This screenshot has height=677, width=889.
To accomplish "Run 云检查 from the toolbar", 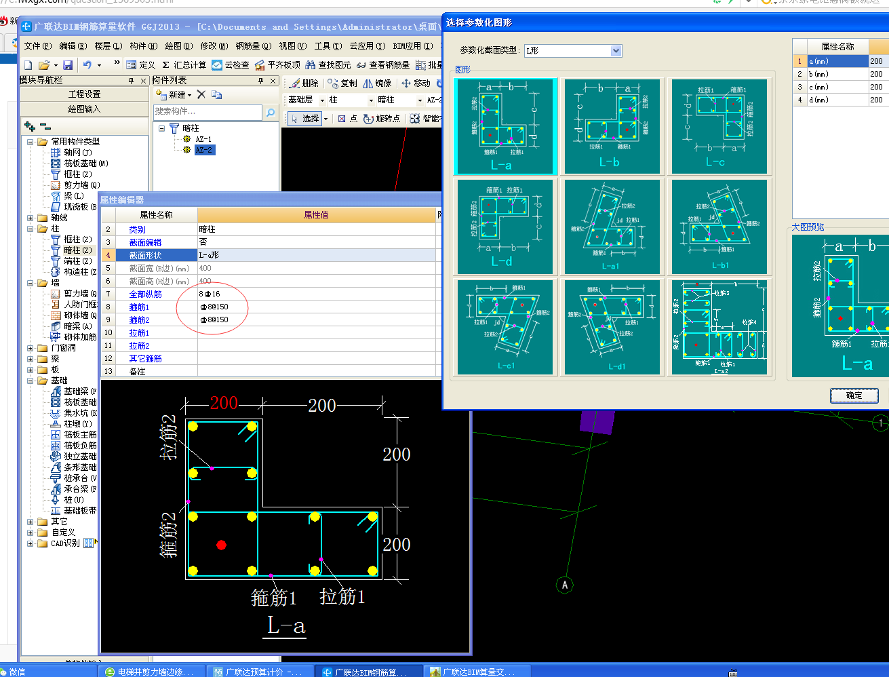I will [x=231, y=65].
